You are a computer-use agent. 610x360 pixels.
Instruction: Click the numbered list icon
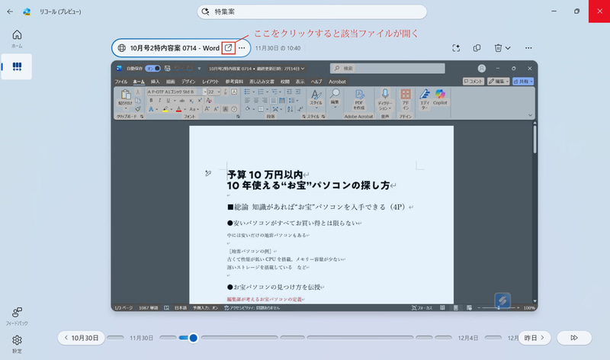click(x=261, y=92)
